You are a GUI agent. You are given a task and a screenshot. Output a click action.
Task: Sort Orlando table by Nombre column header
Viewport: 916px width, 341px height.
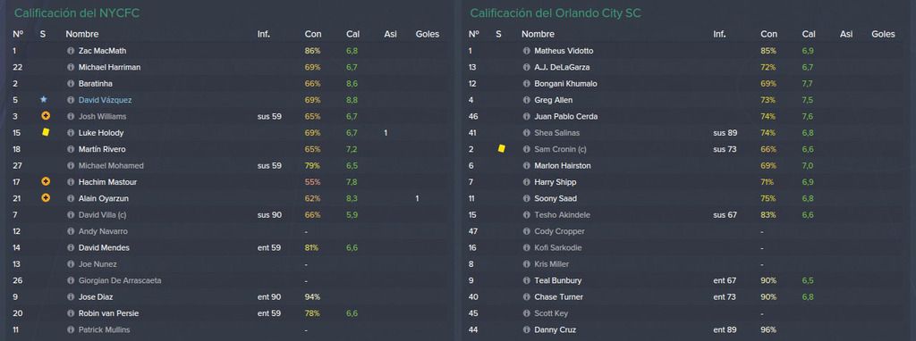point(538,35)
